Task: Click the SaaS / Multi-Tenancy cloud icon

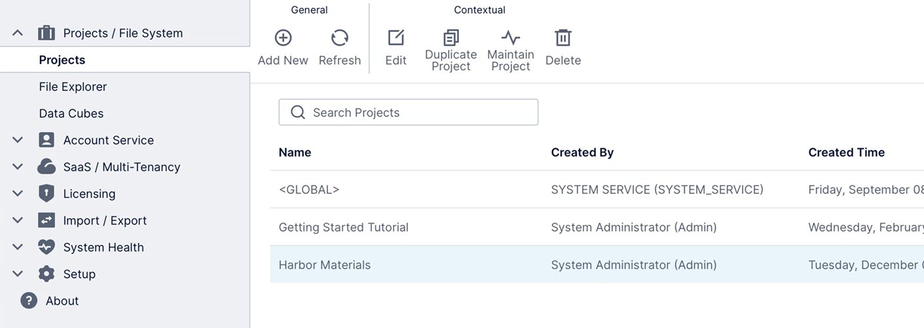Action: tap(46, 167)
